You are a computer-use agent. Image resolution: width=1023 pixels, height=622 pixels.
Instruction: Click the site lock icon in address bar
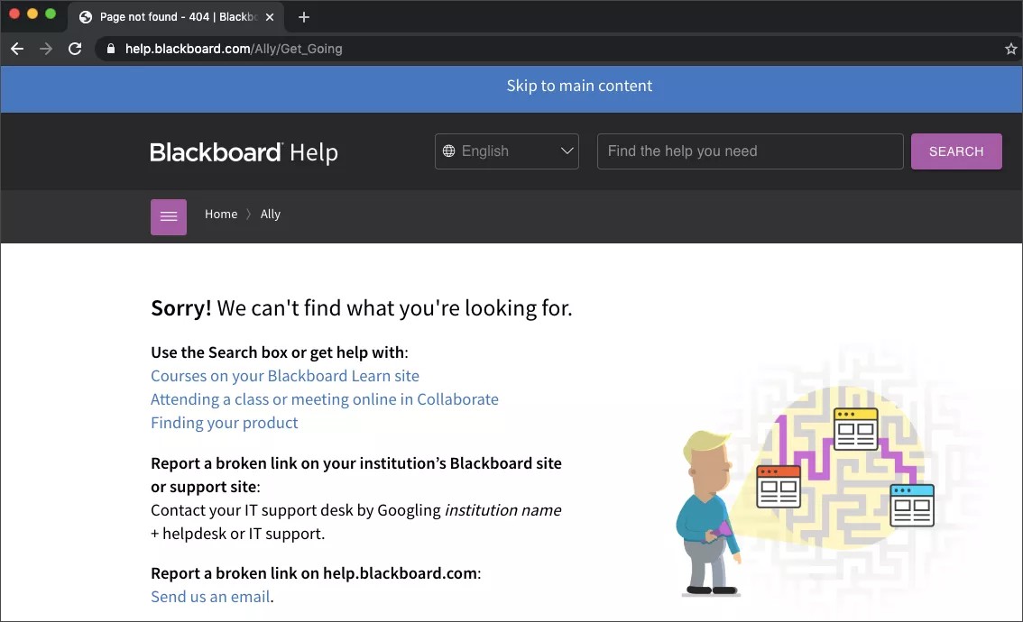(x=111, y=49)
